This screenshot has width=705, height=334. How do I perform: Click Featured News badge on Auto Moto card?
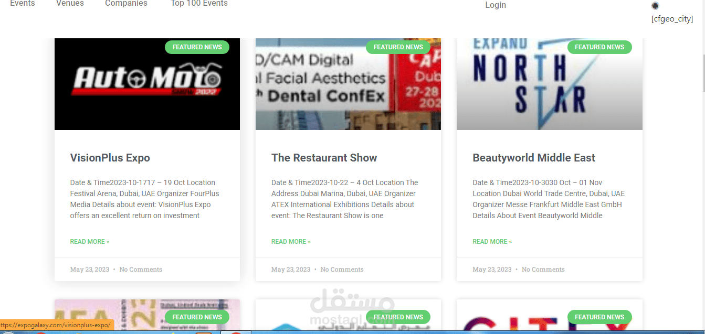click(x=197, y=47)
